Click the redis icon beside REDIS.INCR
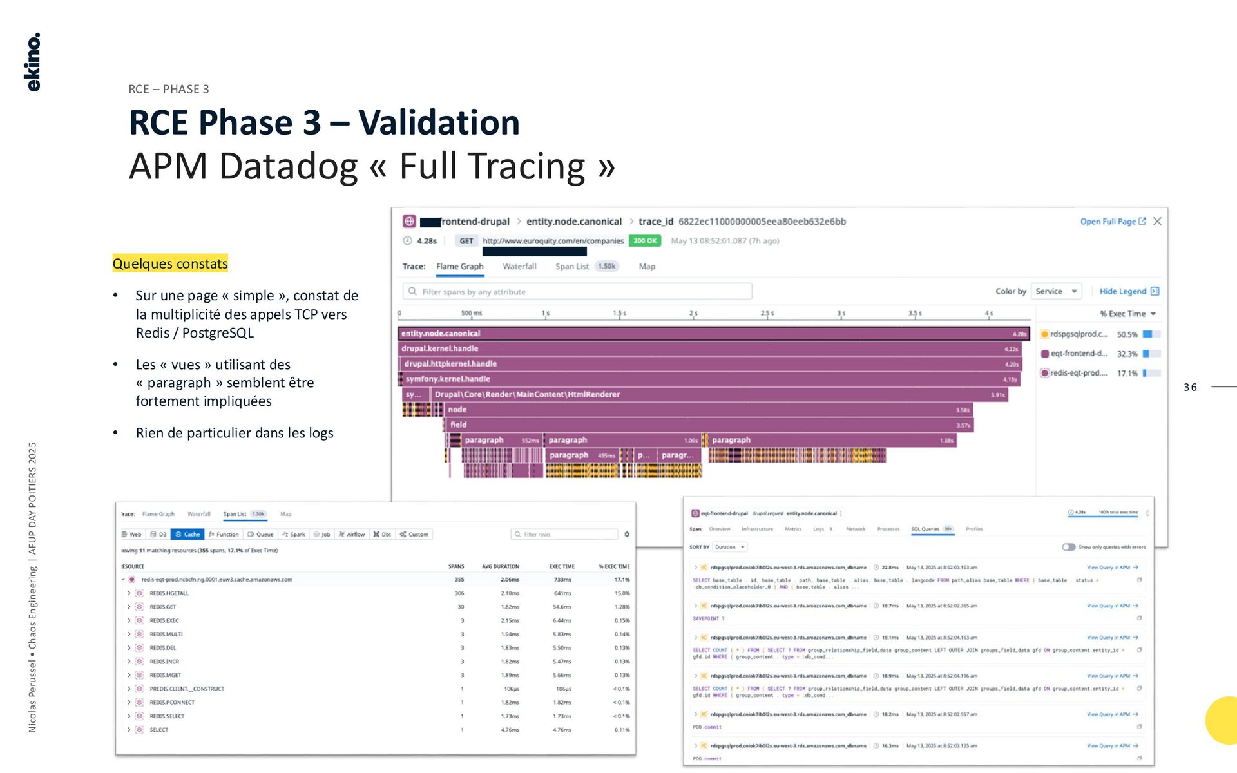 139,662
